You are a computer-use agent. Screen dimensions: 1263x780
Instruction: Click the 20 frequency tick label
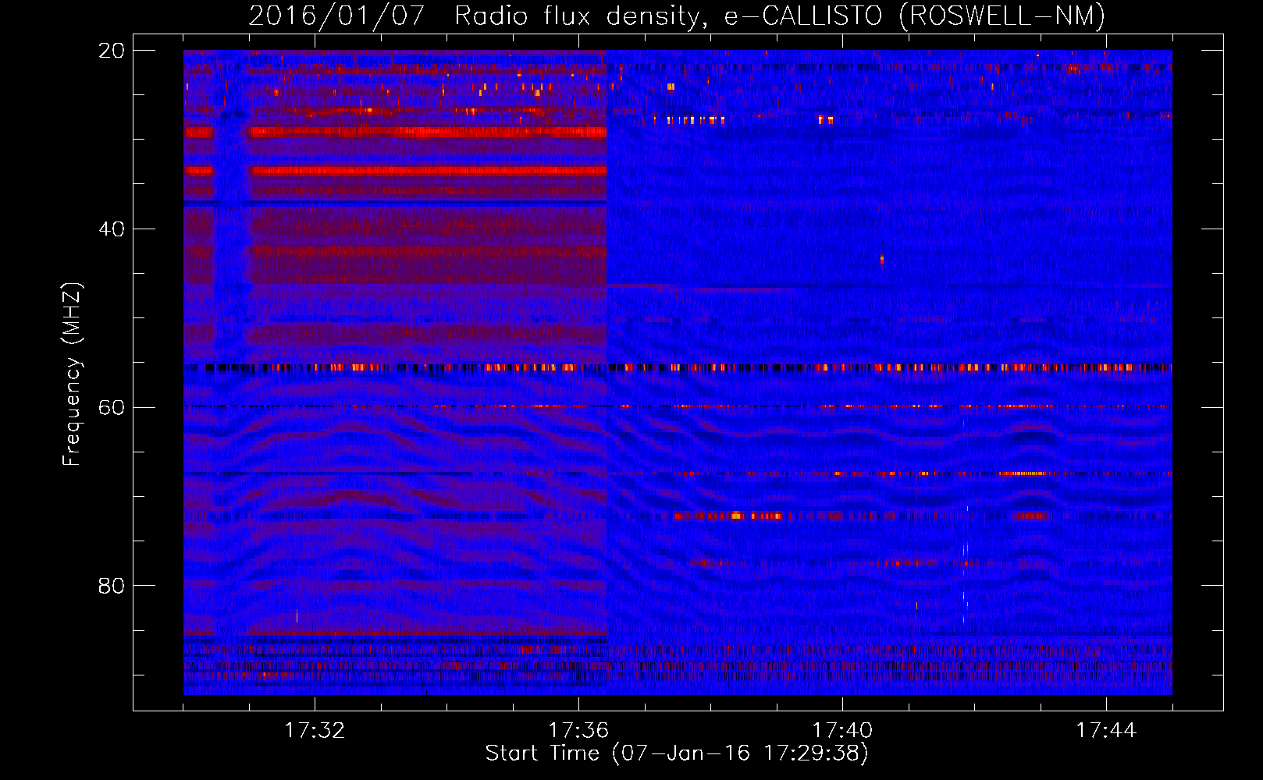(x=111, y=51)
